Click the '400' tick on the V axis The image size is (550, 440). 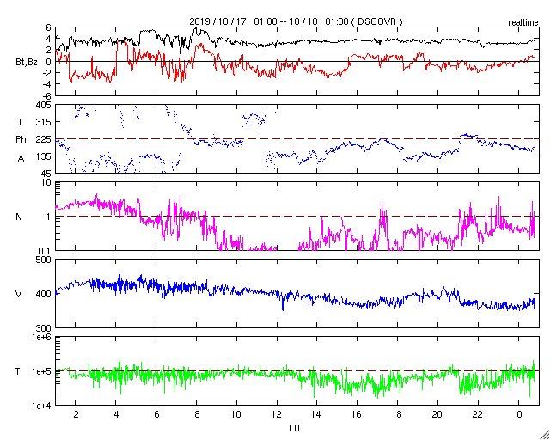pos(44,294)
